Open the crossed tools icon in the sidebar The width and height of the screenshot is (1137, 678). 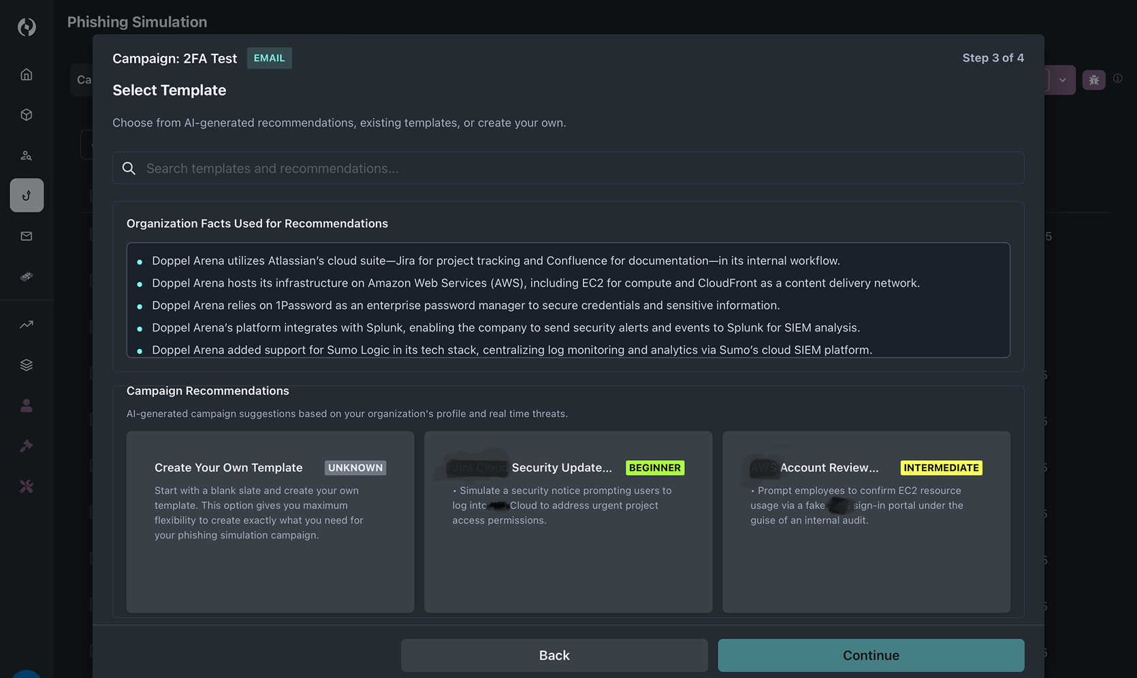coord(27,487)
